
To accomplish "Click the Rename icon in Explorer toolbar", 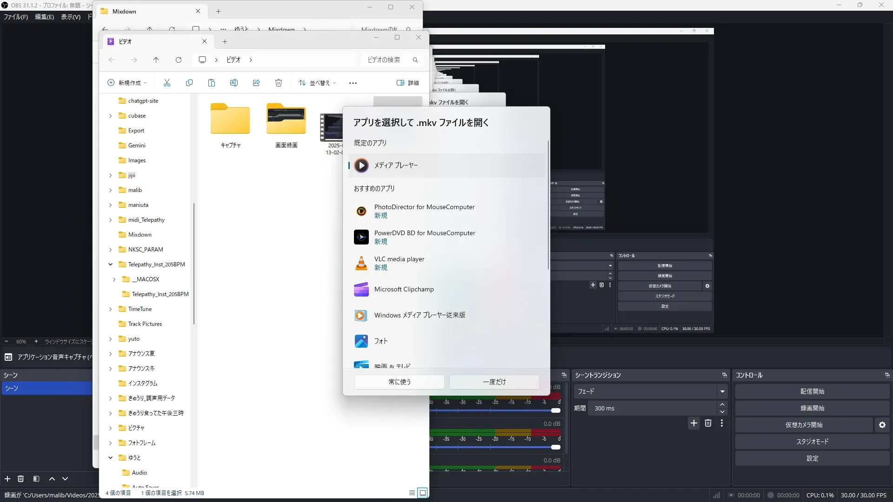I will (234, 83).
